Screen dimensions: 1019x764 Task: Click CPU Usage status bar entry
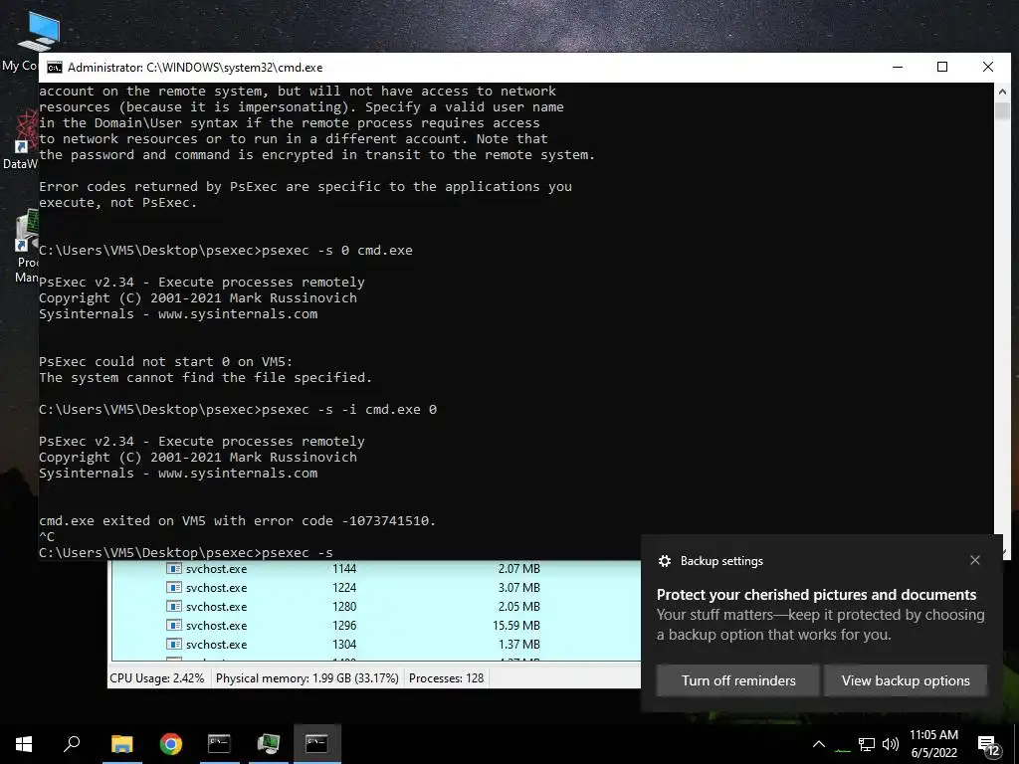156,678
